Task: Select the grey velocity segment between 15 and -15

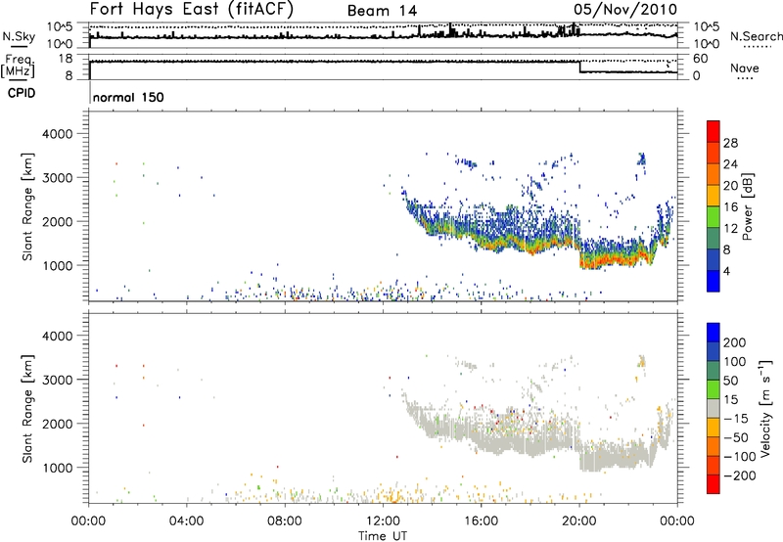Action: click(x=714, y=408)
